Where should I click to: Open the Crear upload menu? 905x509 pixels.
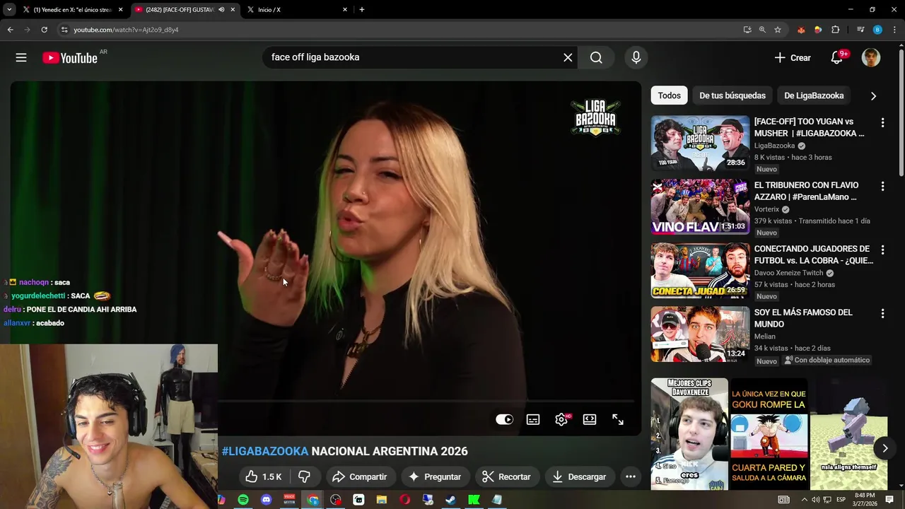click(x=793, y=58)
